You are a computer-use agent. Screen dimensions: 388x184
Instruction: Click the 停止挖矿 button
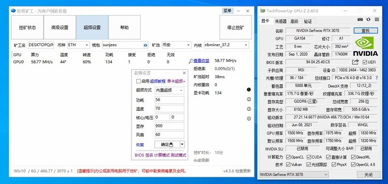click(x=236, y=28)
